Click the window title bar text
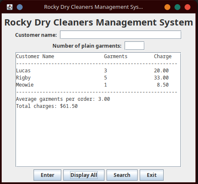Image resolution: width=198 pixels, height=184 pixels. coord(94,7)
